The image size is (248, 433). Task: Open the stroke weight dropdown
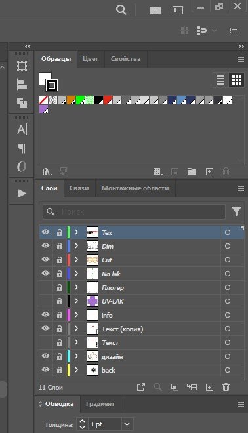point(127,424)
